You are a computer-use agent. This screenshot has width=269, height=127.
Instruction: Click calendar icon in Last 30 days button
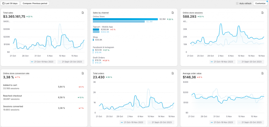click(3, 3)
